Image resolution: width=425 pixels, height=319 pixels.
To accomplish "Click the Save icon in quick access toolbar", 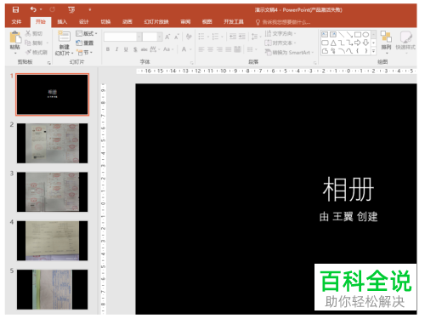I will (15, 9).
